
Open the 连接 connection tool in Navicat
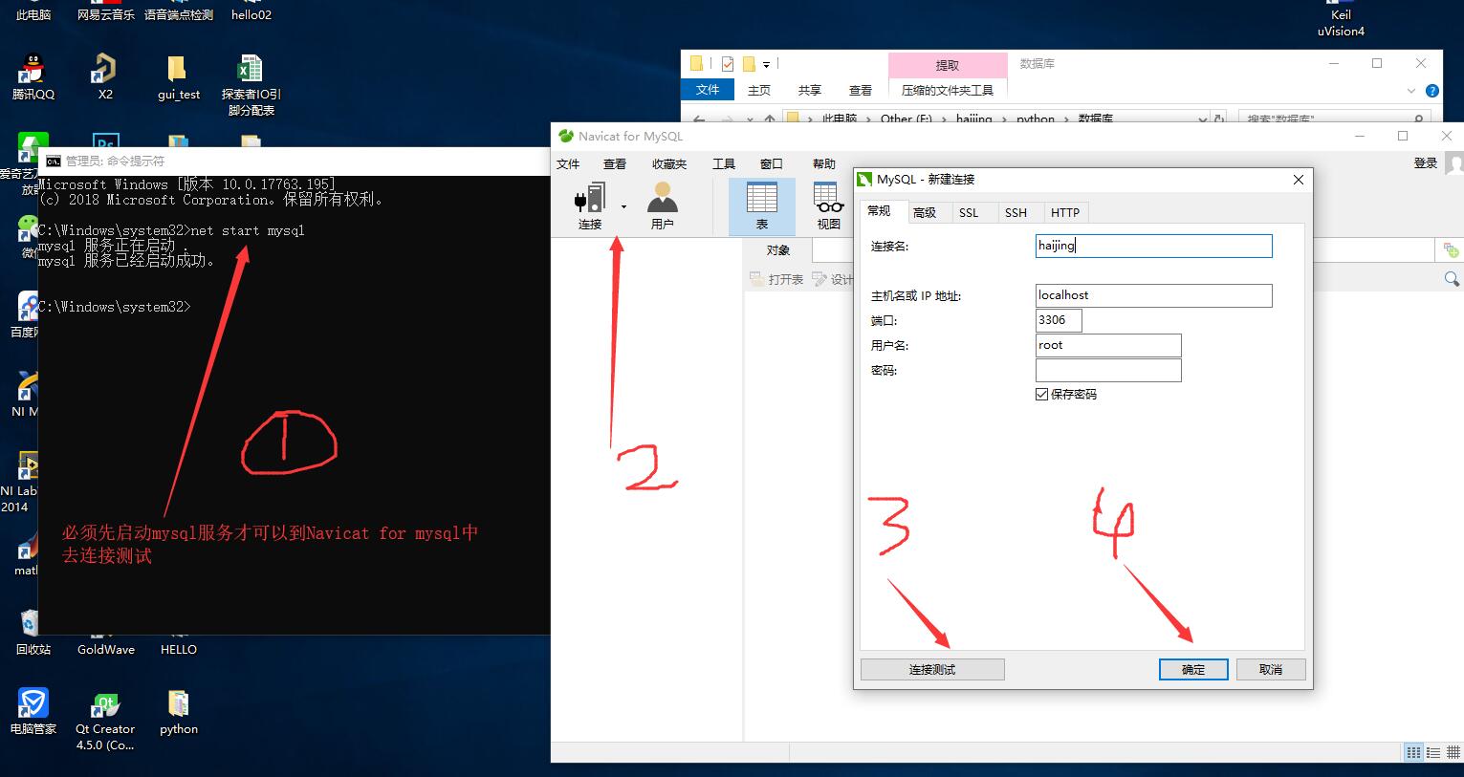click(x=590, y=206)
